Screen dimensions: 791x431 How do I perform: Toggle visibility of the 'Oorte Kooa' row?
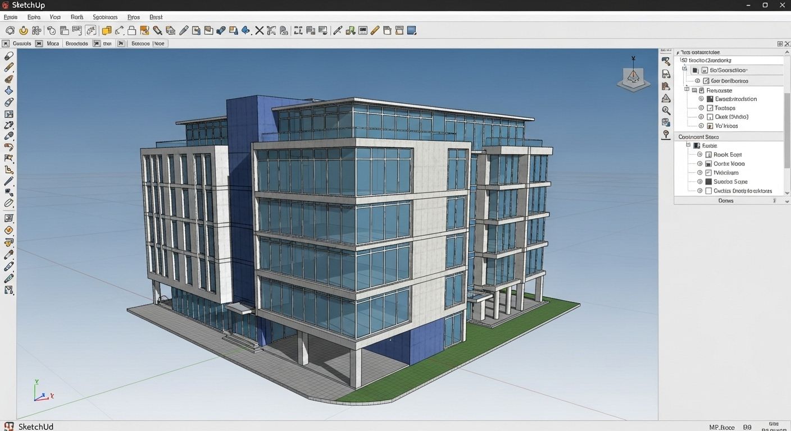tap(700, 163)
